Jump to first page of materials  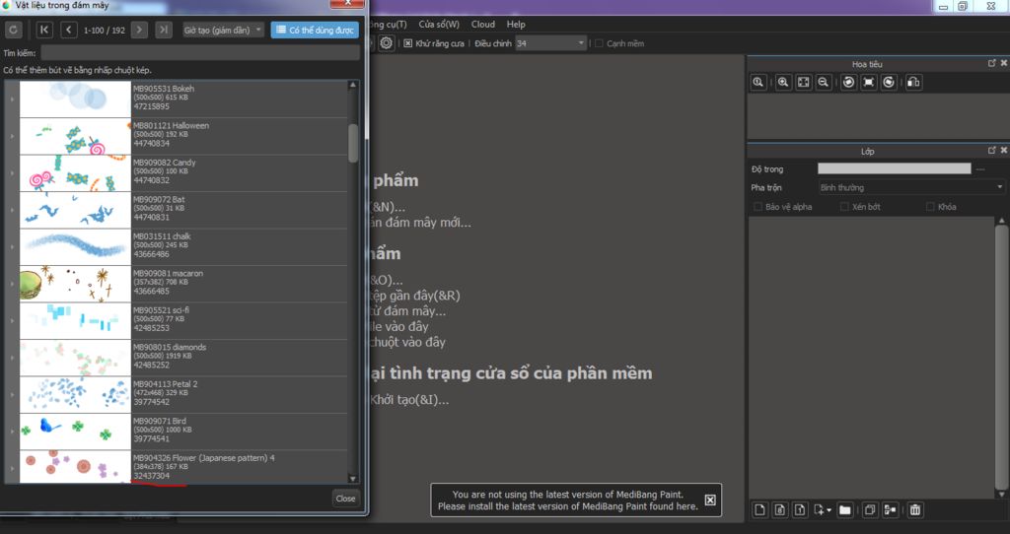click(x=44, y=30)
